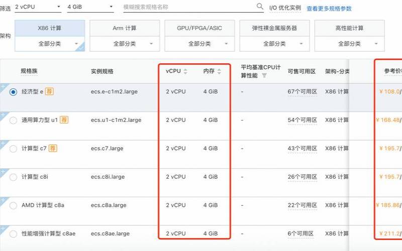Choose the 计算型 c8i radio button
This screenshot has height=251, width=402.
13,177
